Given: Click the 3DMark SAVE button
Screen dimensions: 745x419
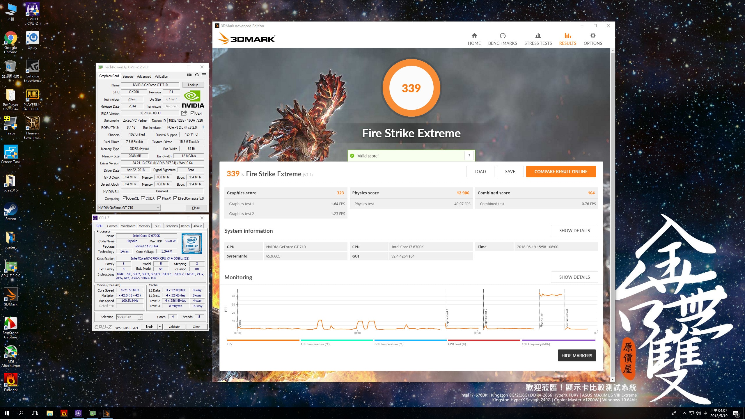Looking at the screenshot, I should [510, 172].
